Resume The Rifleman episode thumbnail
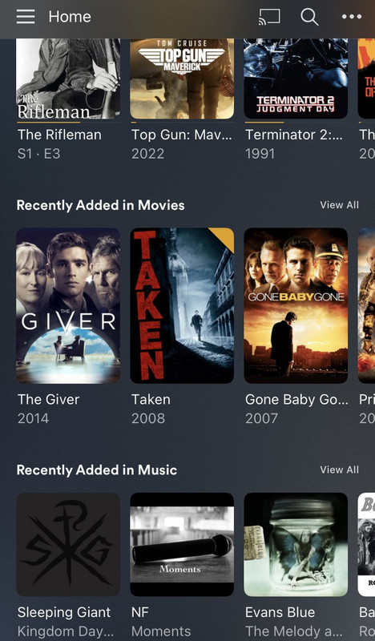This screenshot has height=641, width=375. pos(68,79)
